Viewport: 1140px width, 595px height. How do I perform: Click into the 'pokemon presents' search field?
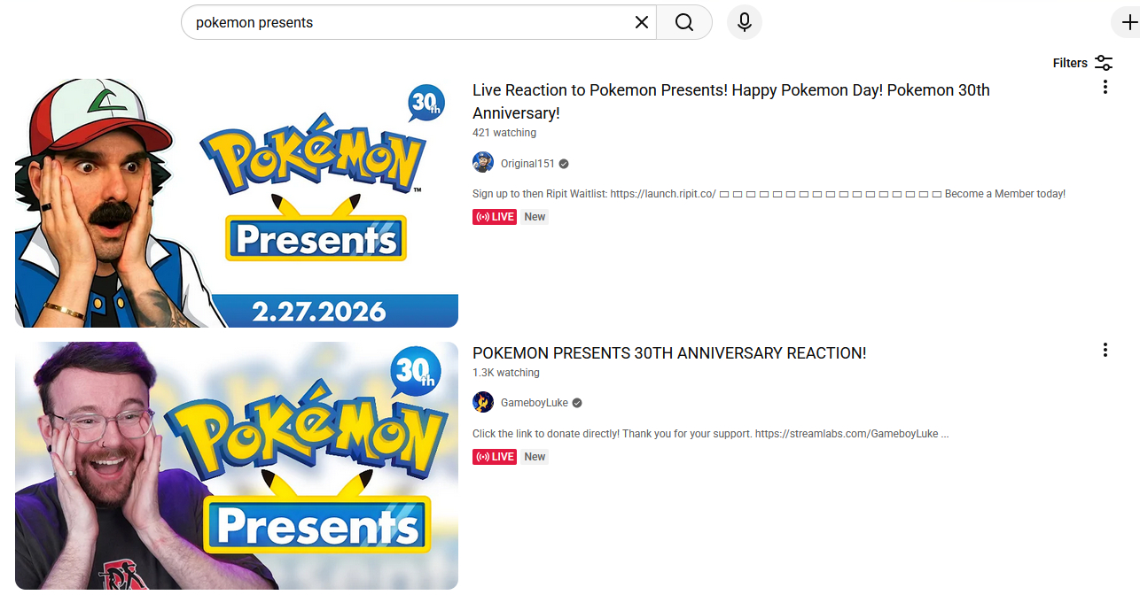pyautogui.click(x=408, y=22)
